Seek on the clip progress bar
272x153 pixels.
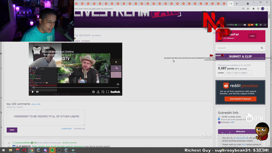pos(75,88)
